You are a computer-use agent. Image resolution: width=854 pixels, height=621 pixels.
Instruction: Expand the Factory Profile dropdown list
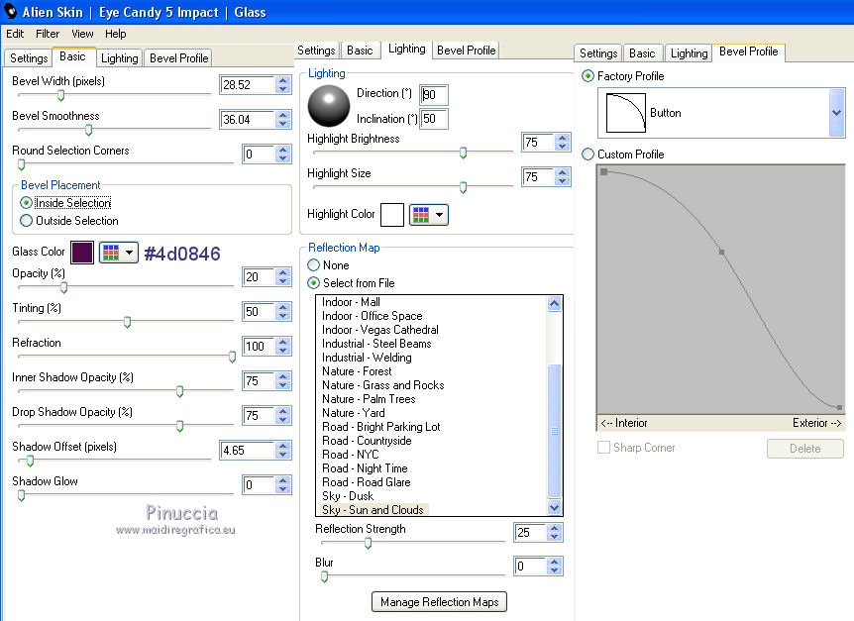tap(836, 112)
